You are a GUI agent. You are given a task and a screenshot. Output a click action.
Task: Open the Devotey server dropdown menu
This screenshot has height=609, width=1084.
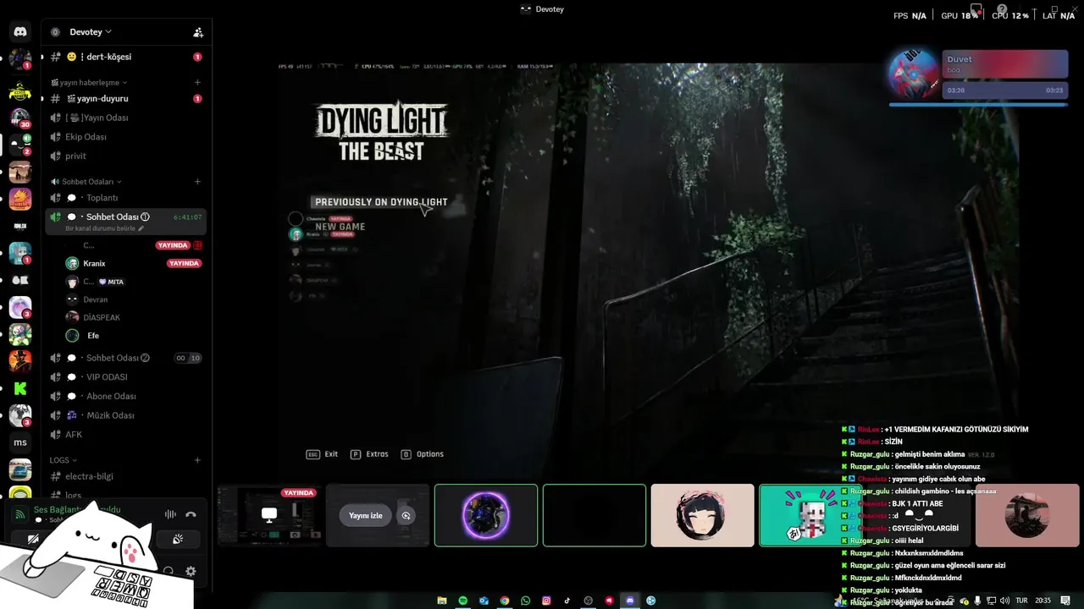(x=91, y=32)
